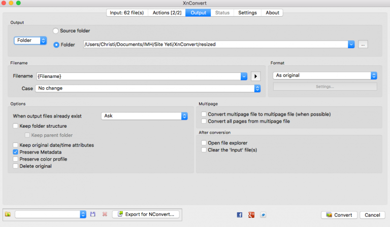Select the Output tab
The width and height of the screenshot is (390, 227).
point(198,13)
